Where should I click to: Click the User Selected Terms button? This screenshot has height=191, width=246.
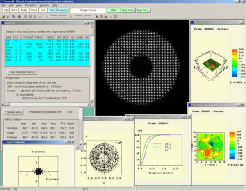coord(22,71)
